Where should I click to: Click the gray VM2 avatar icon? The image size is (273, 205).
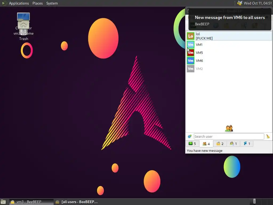coord(191,69)
